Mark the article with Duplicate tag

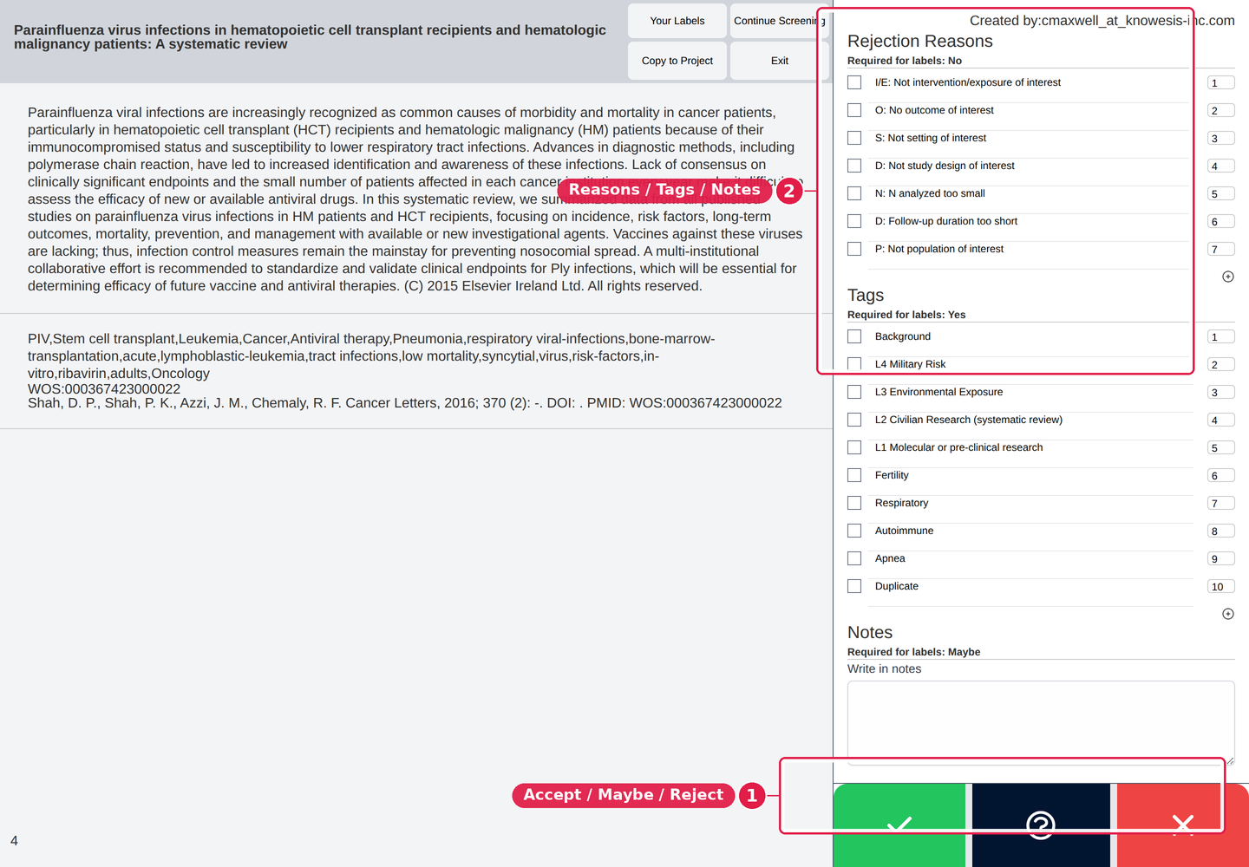point(854,586)
